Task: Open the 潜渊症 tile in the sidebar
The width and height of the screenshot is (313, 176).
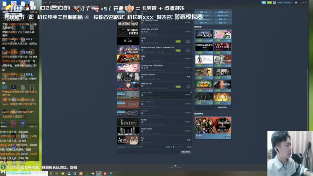Action: (222, 74)
